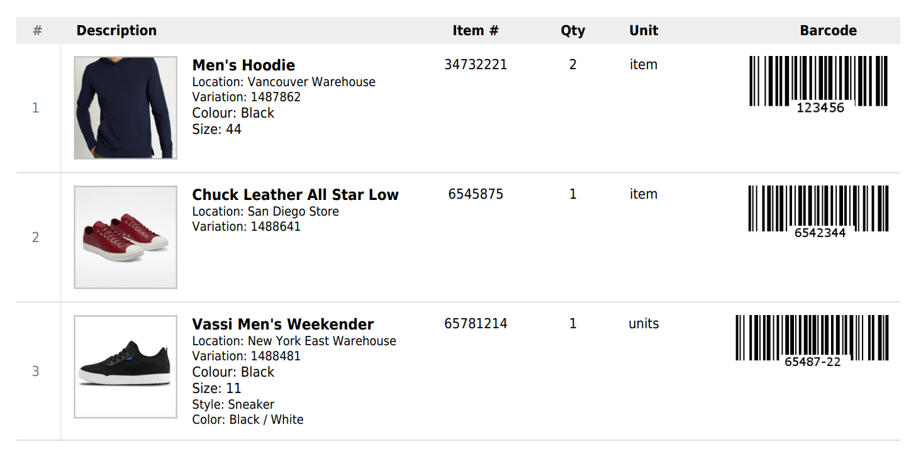Click the Vassi Men's Weekender shoe thumbnail
Image resolution: width=916 pixels, height=454 pixels.
[x=125, y=367]
